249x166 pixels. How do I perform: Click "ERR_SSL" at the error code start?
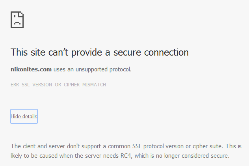(x=19, y=85)
